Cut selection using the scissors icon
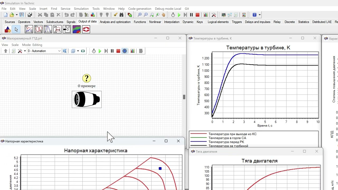 [40, 15]
